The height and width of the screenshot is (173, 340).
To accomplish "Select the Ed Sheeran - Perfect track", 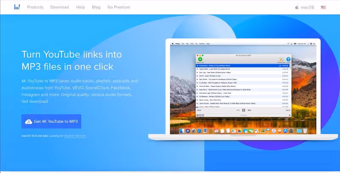I will pos(243,96).
